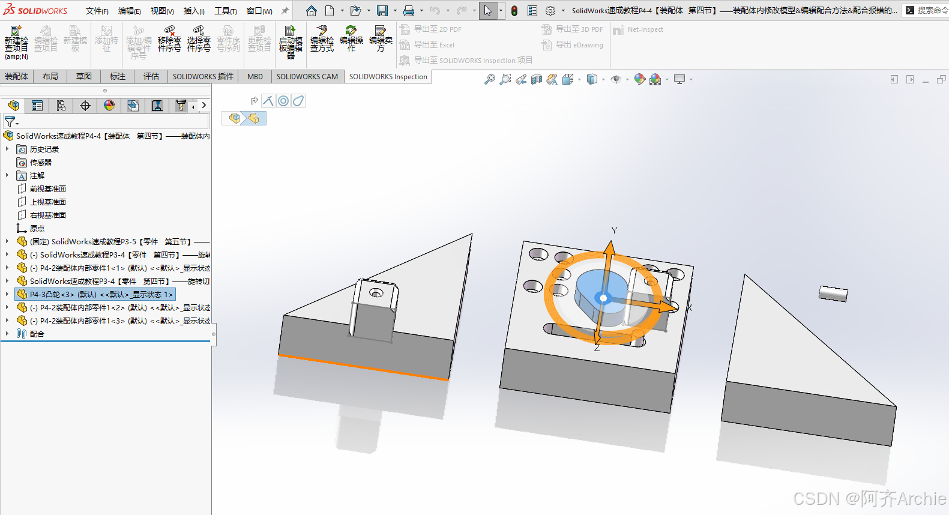Click the Edit Appearance color ball icon
Image resolution: width=949 pixels, height=515 pixels.
[640, 79]
